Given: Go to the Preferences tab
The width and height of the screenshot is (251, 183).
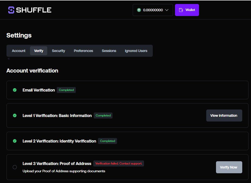Looking at the screenshot, I should pyautogui.click(x=83, y=51).
